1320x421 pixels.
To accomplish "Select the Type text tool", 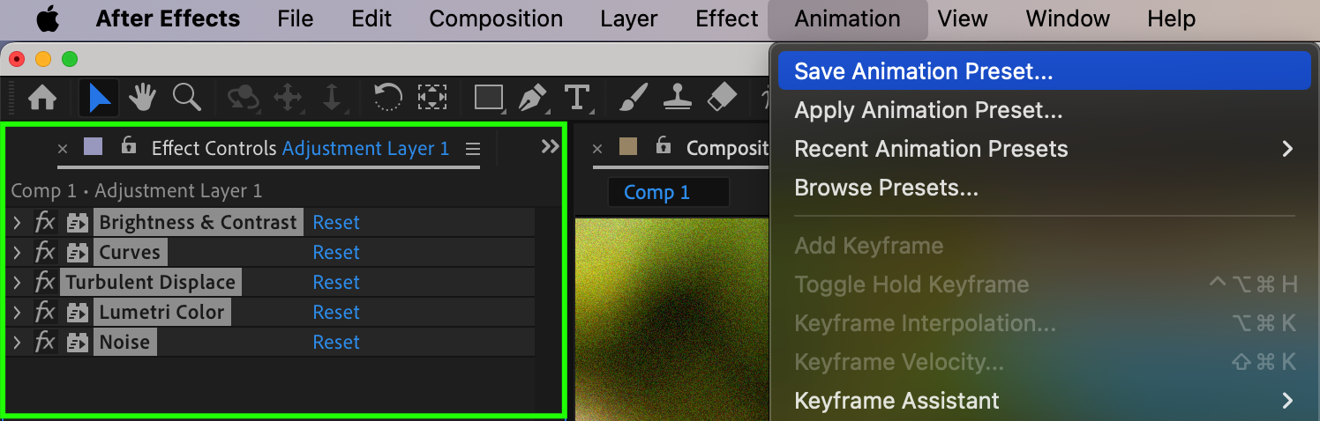I will 577,97.
